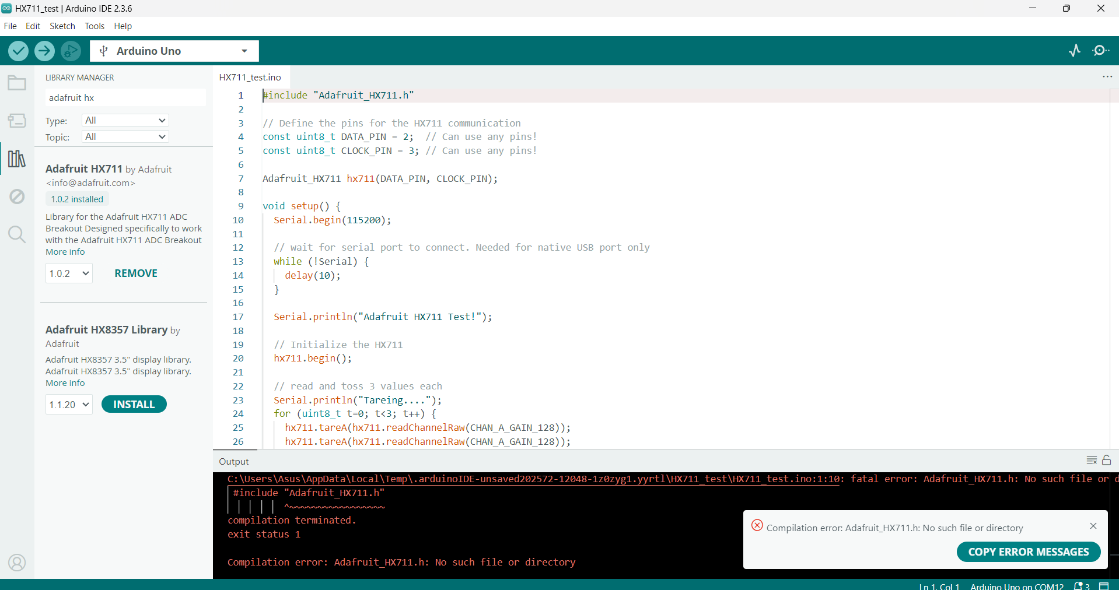Viewport: 1119px width, 590px height.
Task: Open the Boards Manager sidebar icon
Action: point(16,121)
